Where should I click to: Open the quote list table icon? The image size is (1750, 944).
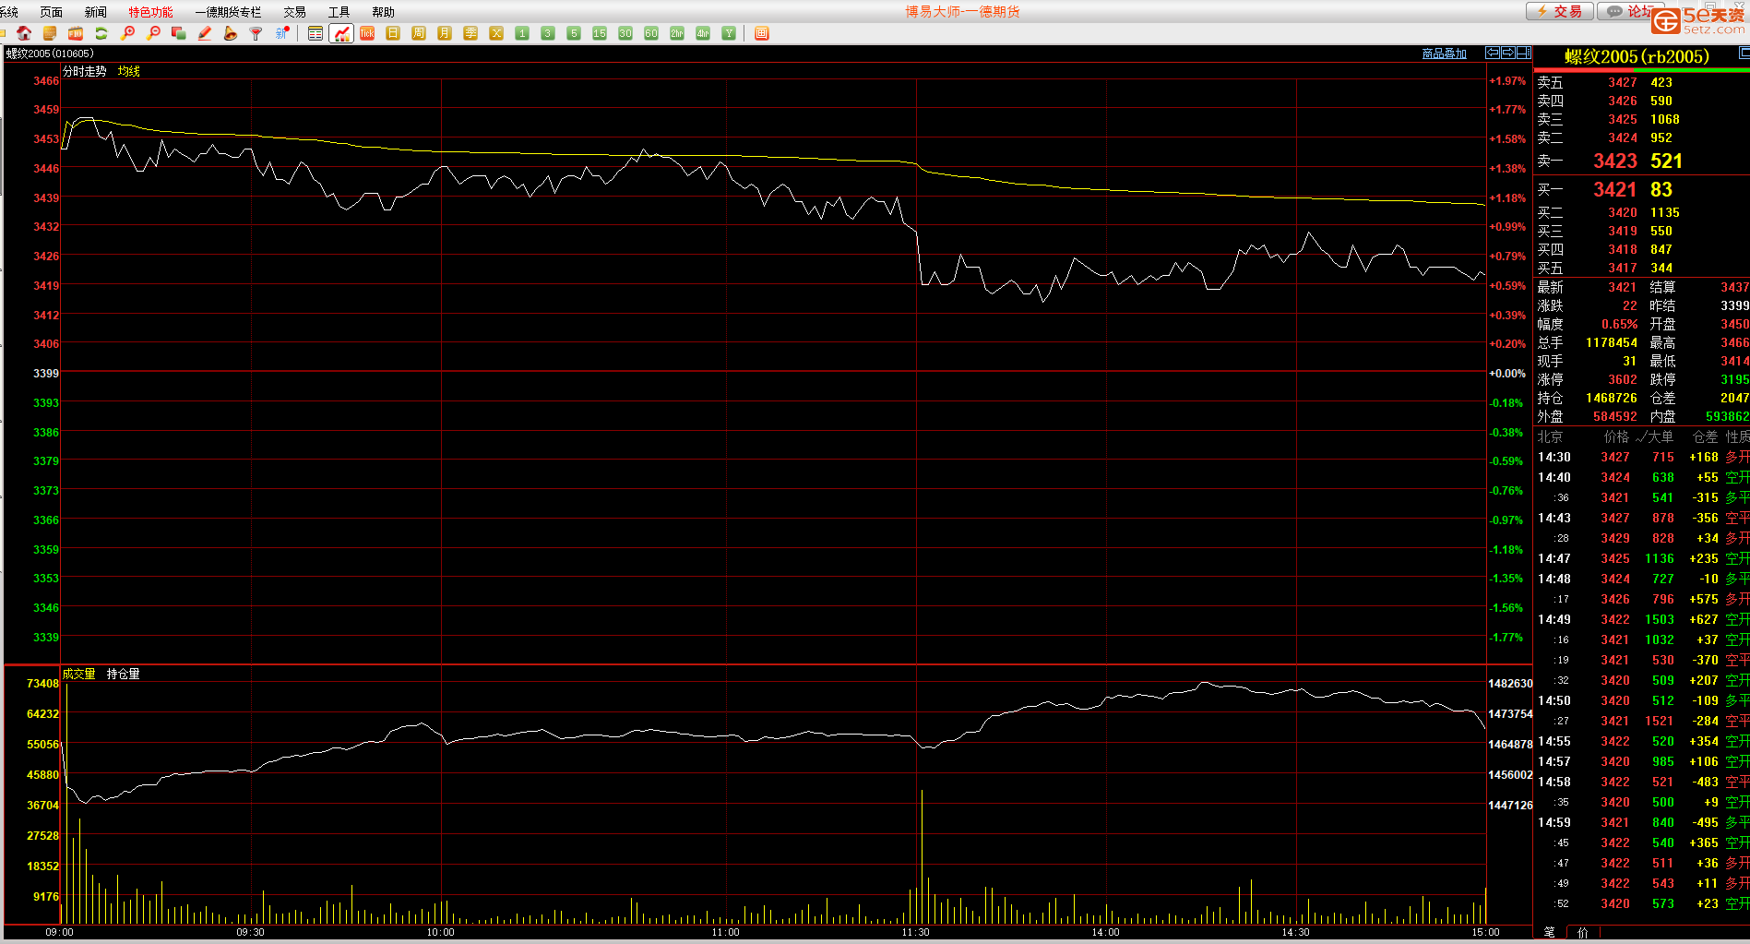coord(315,33)
